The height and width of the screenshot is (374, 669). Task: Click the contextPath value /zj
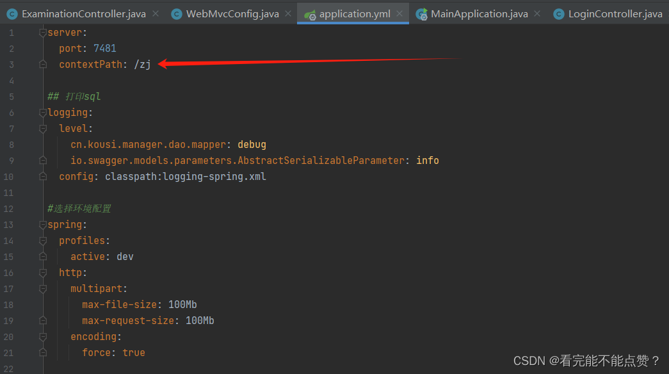click(142, 65)
